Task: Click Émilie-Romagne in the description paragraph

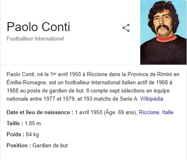Action: point(26,83)
